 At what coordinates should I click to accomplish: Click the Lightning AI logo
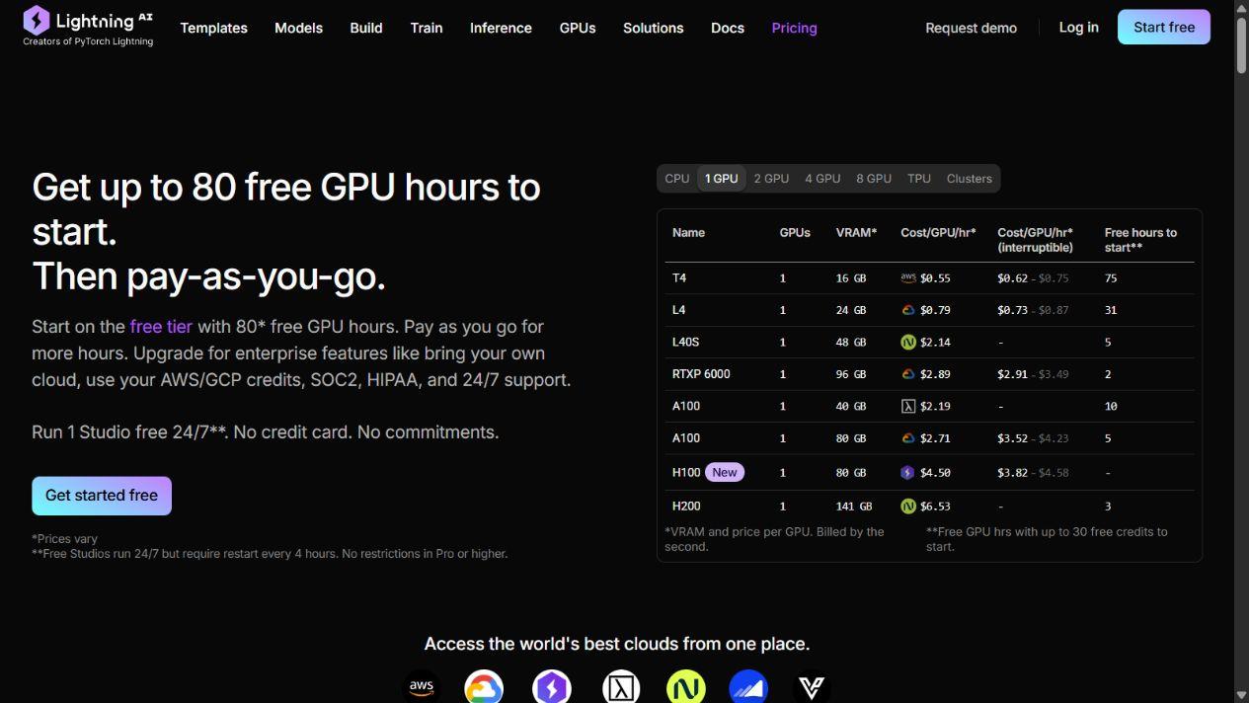click(88, 27)
